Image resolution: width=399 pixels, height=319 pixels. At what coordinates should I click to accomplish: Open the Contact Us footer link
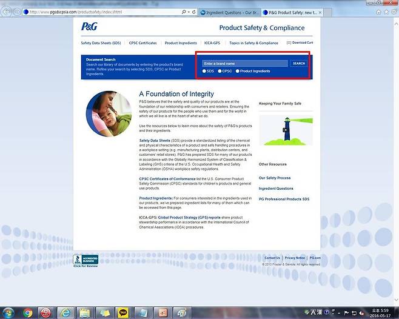272,258
